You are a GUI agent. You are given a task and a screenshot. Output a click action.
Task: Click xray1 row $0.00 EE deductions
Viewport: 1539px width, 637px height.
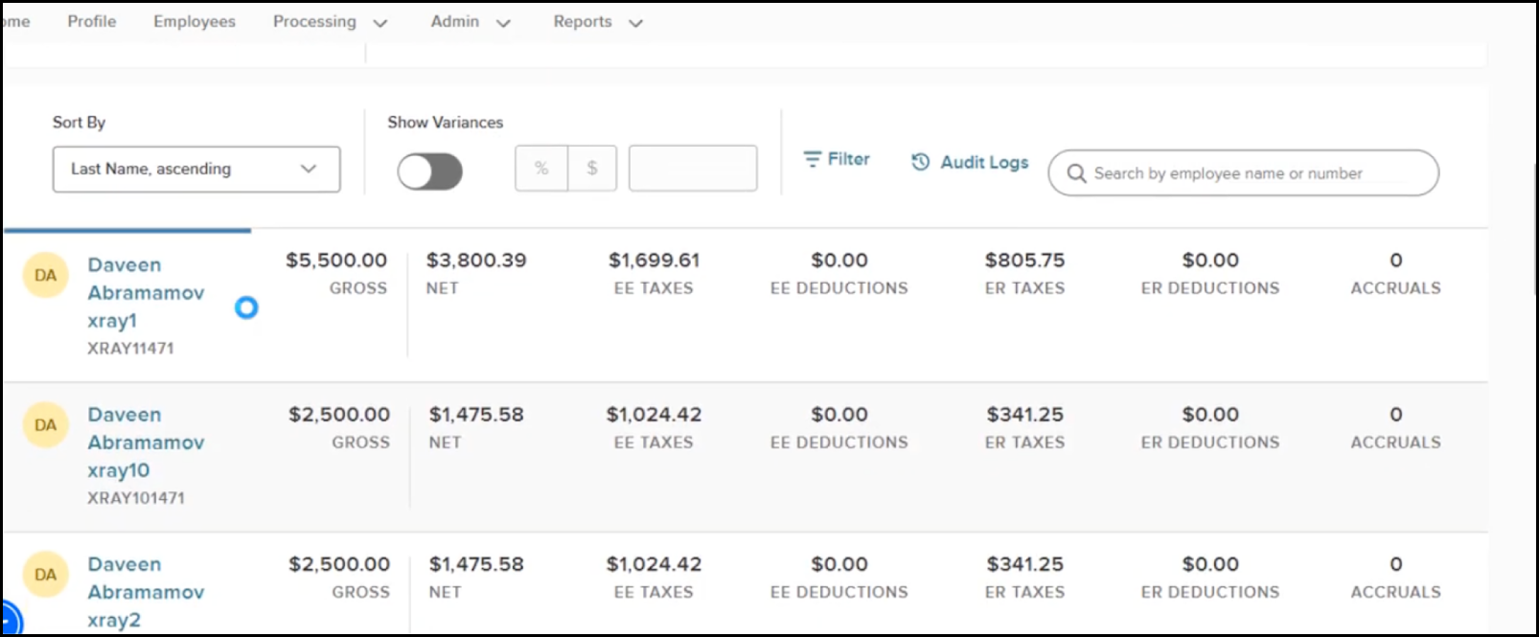click(x=839, y=261)
